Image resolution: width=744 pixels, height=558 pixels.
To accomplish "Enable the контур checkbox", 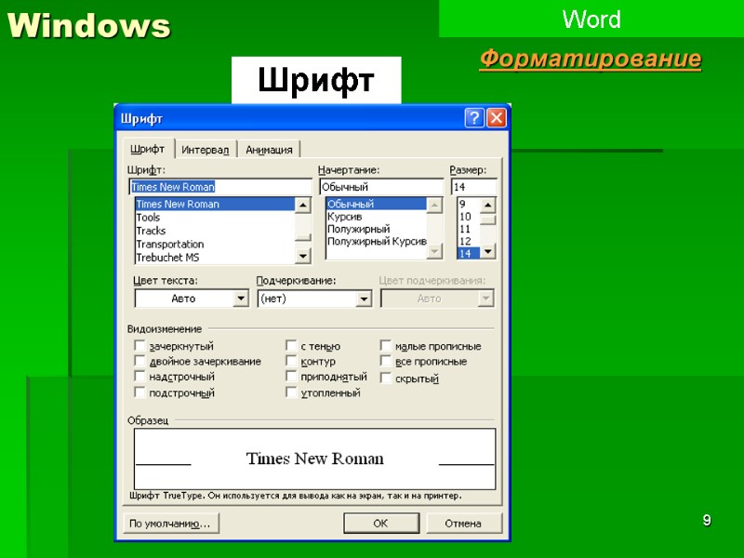I will [291, 361].
